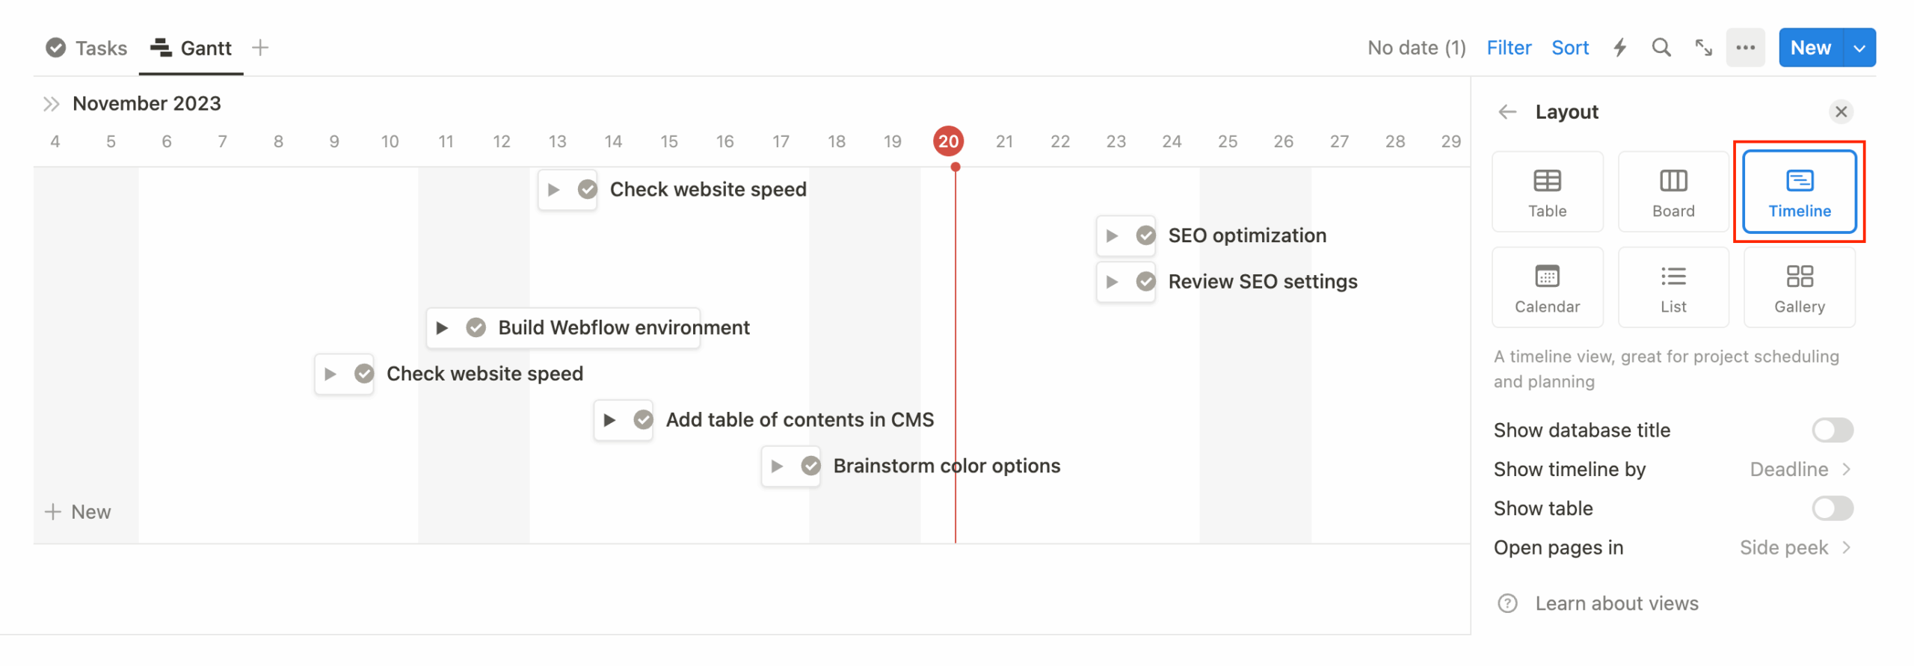Select the Table layout icon
Viewport: 1914px width, 666px height.
[1547, 191]
